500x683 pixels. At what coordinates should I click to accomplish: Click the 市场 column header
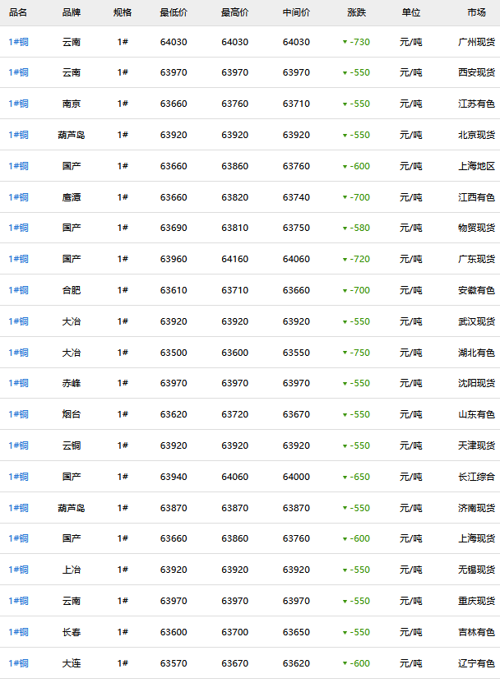[x=476, y=13]
